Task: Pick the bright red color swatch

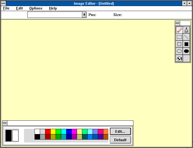Action: (48, 131)
